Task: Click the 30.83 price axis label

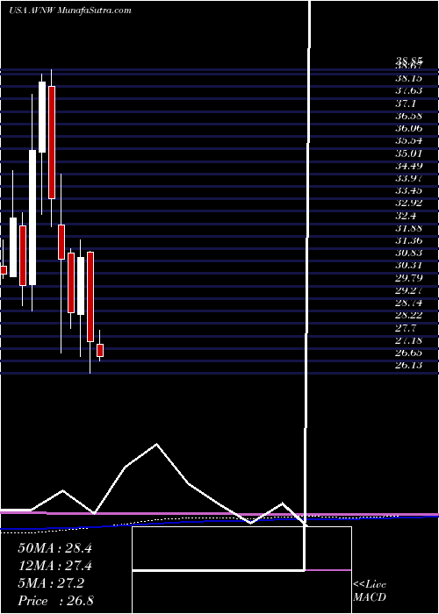Action: click(x=409, y=253)
